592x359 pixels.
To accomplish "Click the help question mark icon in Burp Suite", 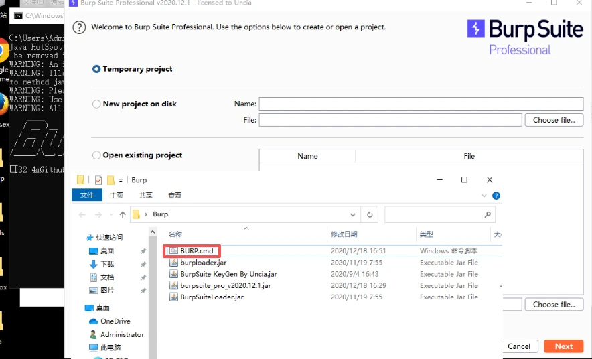I will [x=80, y=27].
